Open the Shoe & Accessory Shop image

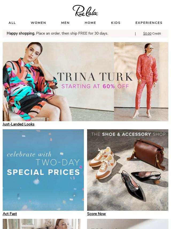click(x=128, y=170)
